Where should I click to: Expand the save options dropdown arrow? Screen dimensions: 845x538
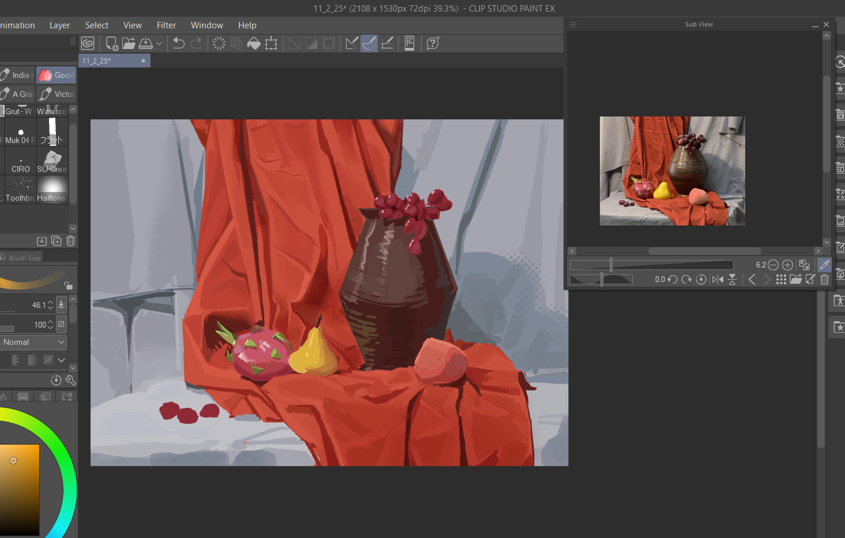pos(159,43)
